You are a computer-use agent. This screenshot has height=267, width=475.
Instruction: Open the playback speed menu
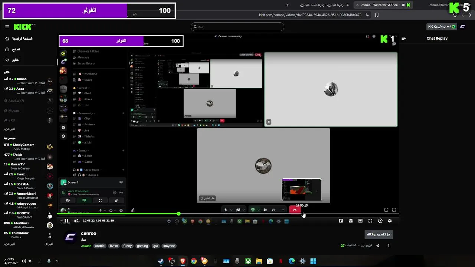coord(380,221)
